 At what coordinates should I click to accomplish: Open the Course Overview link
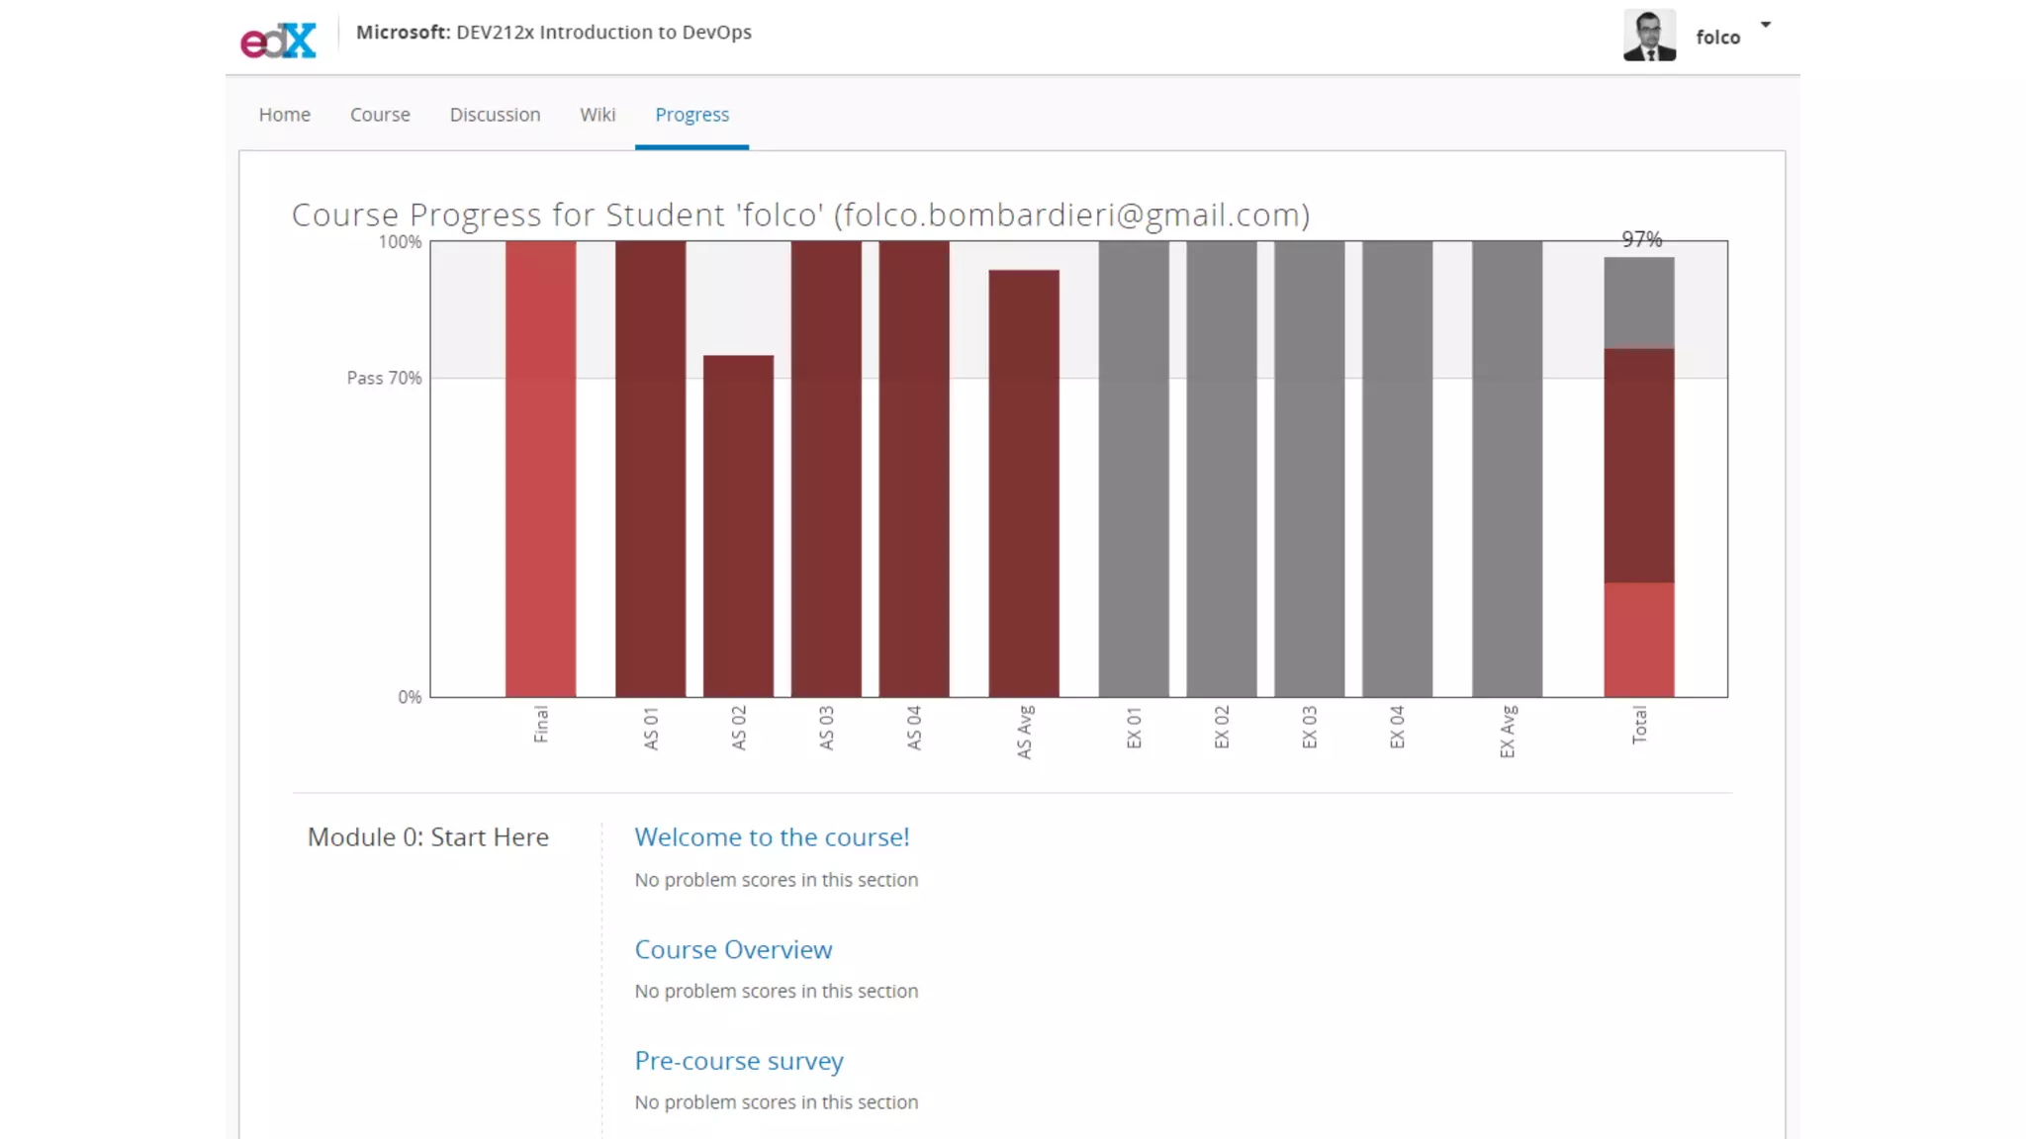click(733, 950)
